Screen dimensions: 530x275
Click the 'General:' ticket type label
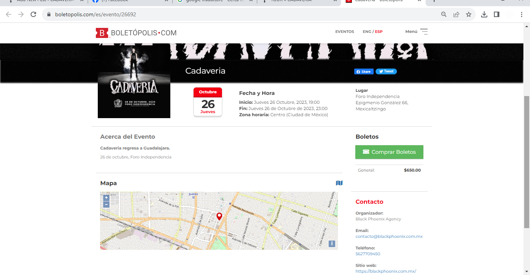click(366, 170)
